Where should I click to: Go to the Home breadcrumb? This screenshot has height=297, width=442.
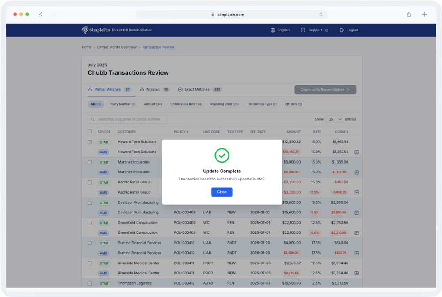[87, 47]
